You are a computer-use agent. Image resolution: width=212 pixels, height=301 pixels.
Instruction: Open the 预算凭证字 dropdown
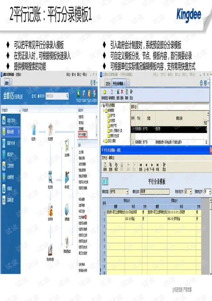210,191
